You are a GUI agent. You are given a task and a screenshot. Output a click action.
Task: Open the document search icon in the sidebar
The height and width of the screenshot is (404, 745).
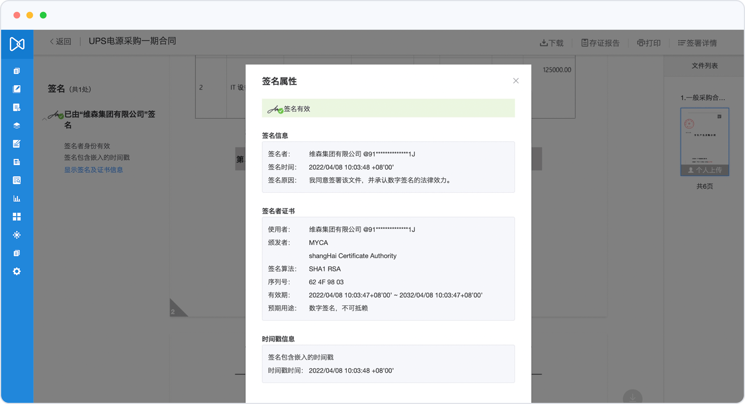pyautogui.click(x=17, y=180)
